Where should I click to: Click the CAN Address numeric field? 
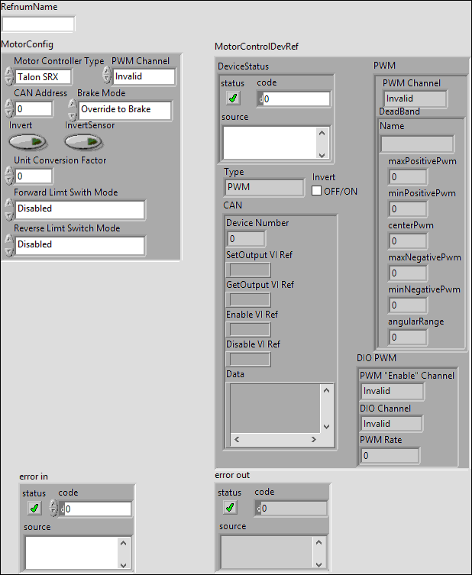pos(34,109)
